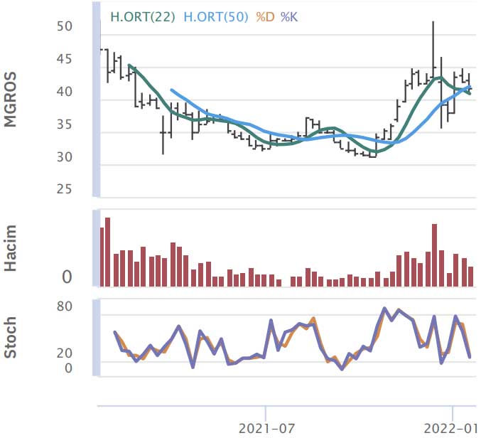Click the H.ORT(50) legend label
481x438 pixels.
tap(216, 17)
